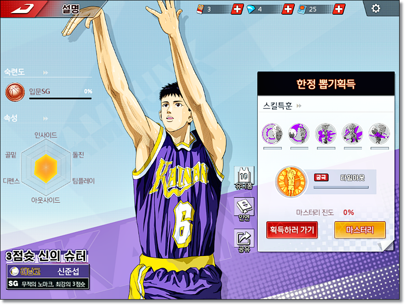Viewport: 405px width, 305px height.
Task: Tap the 돌진 attribute label
Action: click(x=78, y=155)
